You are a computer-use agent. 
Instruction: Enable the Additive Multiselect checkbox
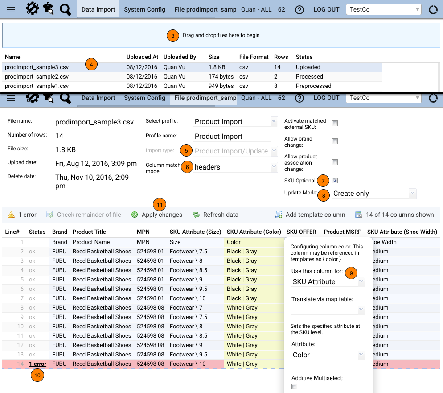tap(294, 386)
